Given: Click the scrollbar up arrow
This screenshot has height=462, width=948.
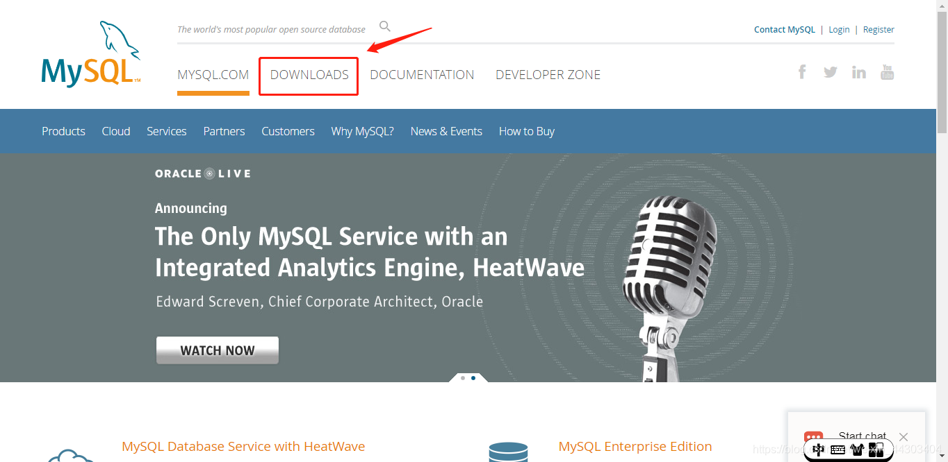Looking at the screenshot, I should tap(942, 5).
